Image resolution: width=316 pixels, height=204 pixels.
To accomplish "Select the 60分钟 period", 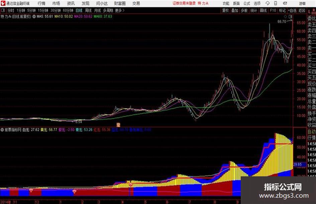I will (68, 10).
